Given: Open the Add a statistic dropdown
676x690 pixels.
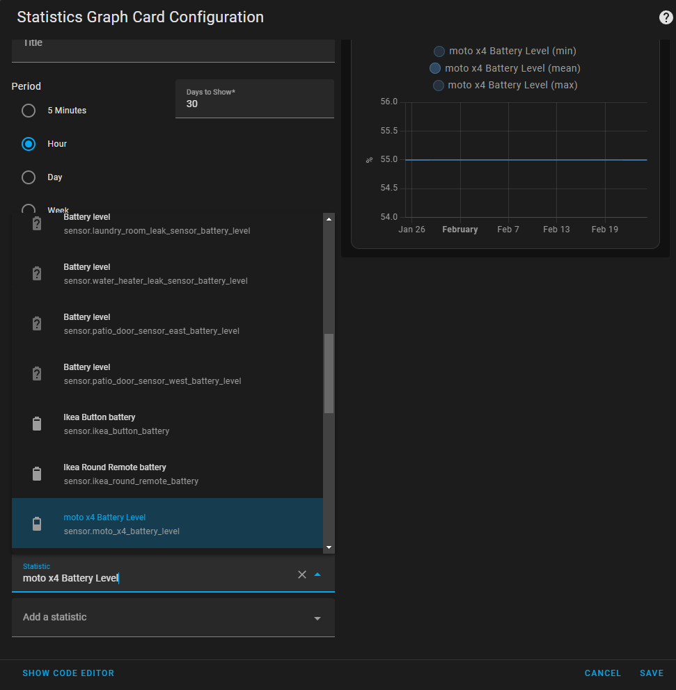Looking at the screenshot, I should [173, 617].
